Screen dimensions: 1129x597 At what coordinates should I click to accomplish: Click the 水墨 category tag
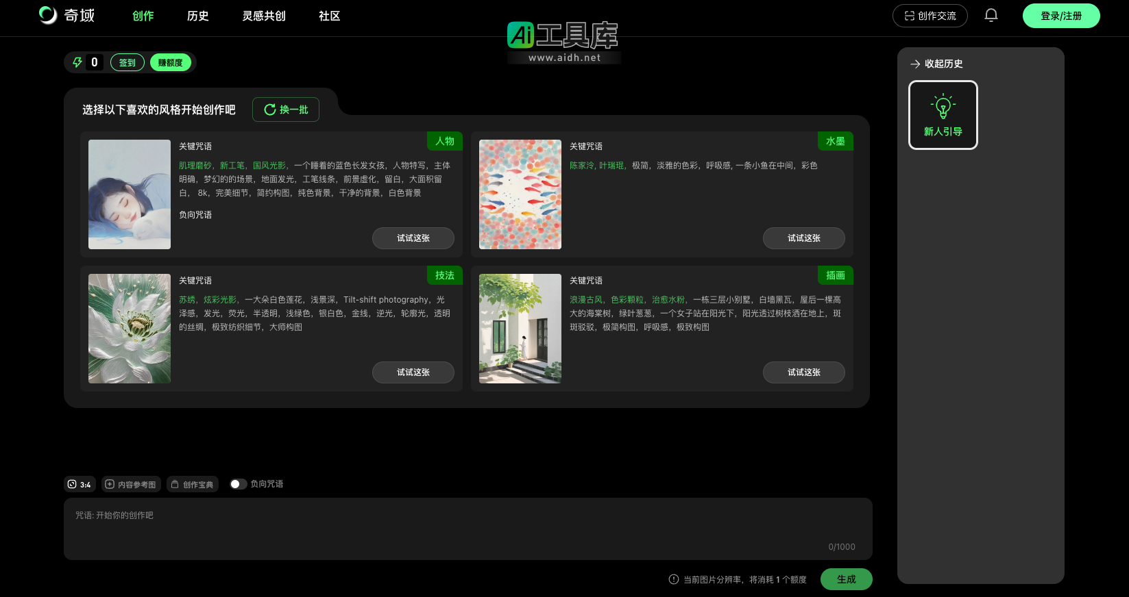836,141
